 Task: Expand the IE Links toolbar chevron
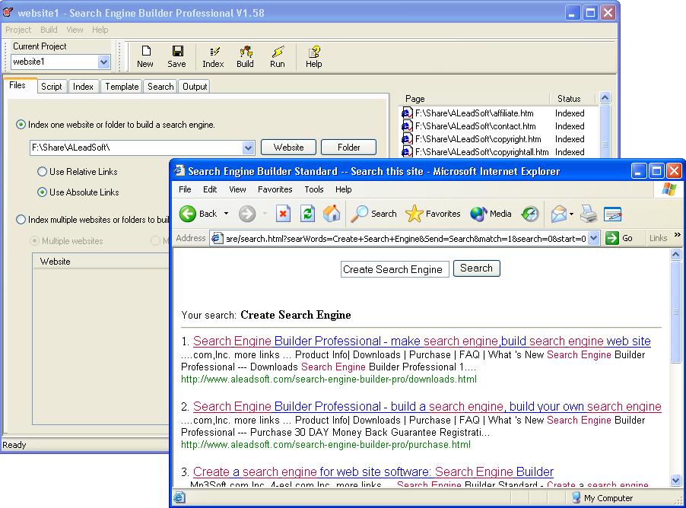point(677,235)
